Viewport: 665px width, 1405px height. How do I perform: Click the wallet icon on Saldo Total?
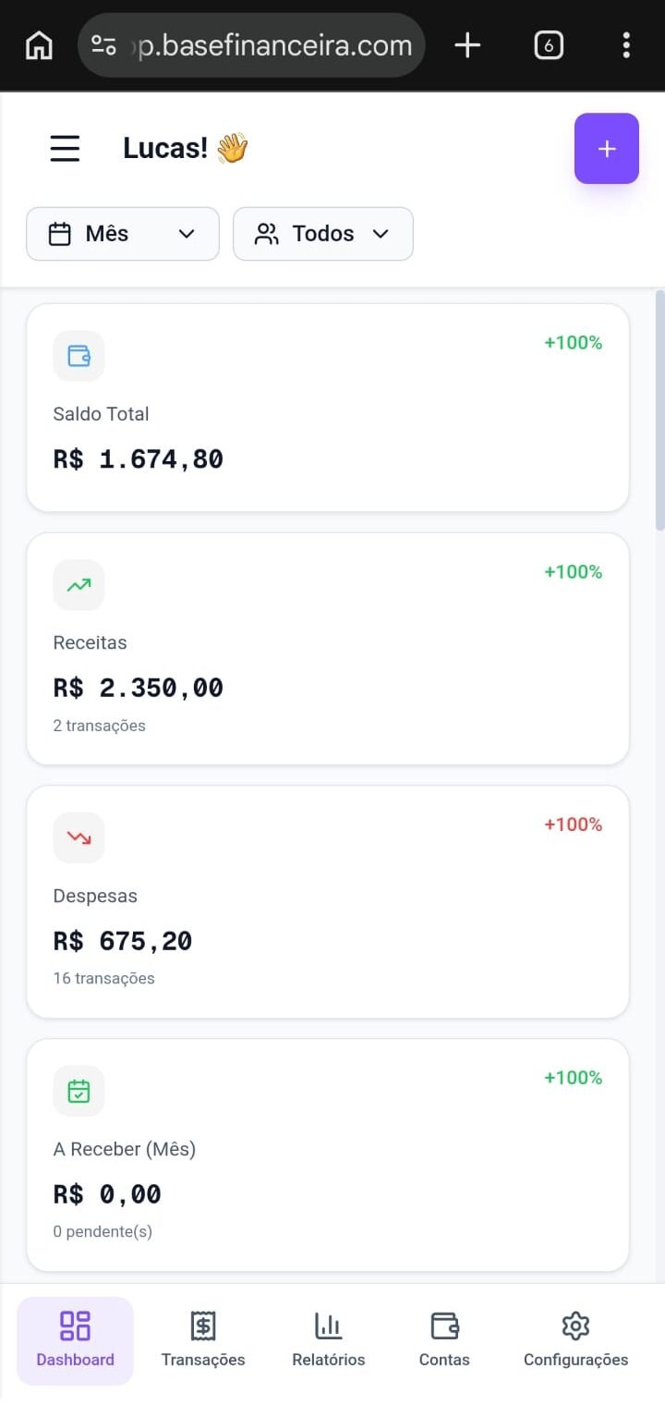pos(79,356)
